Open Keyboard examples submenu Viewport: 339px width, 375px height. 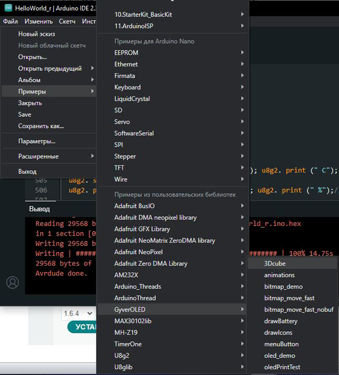coord(173,87)
